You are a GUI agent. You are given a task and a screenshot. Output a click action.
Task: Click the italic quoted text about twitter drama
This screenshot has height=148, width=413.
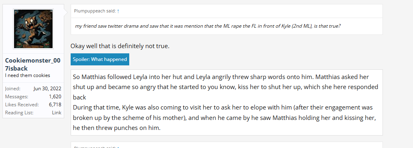pyautogui.click(x=208, y=26)
